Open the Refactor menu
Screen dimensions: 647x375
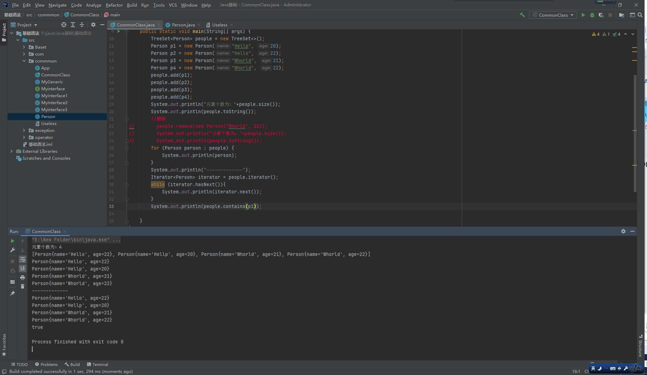click(x=114, y=5)
